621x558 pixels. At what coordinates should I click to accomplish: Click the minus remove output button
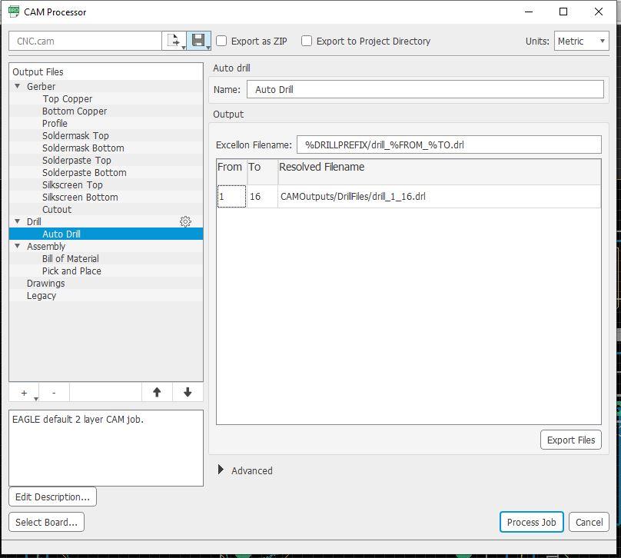[54, 393]
